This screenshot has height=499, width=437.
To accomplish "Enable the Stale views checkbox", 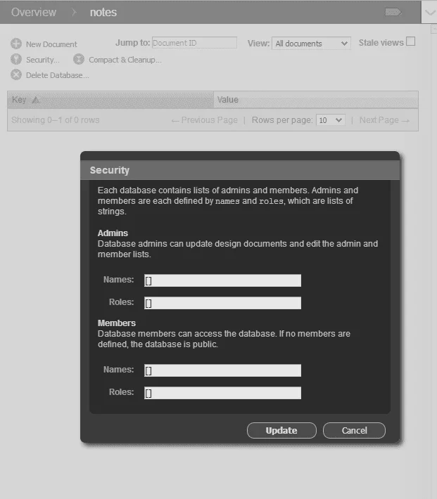I will [411, 41].
